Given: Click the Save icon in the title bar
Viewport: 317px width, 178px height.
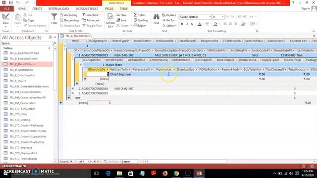Looking at the screenshot, I should (x=11, y=2).
